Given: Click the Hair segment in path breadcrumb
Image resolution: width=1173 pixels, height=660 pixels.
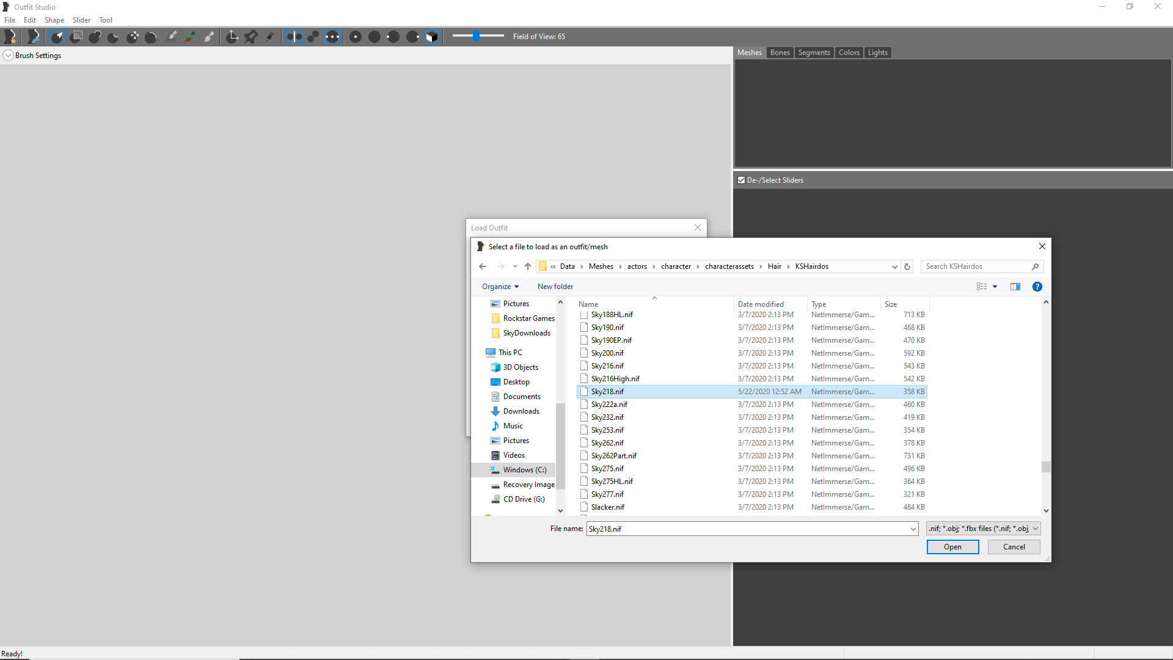Looking at the screenshot, I should coord(775,266).
